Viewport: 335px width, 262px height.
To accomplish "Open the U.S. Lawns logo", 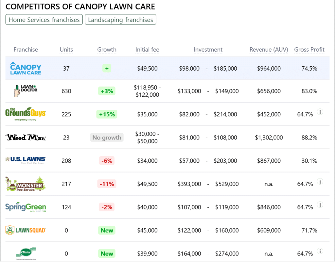I will pos(26,160).
